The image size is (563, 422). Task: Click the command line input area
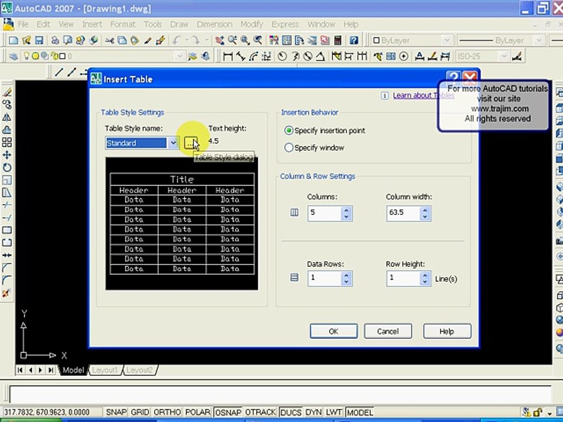coord(280,394)
